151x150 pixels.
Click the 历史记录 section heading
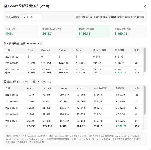pos(29,82)
